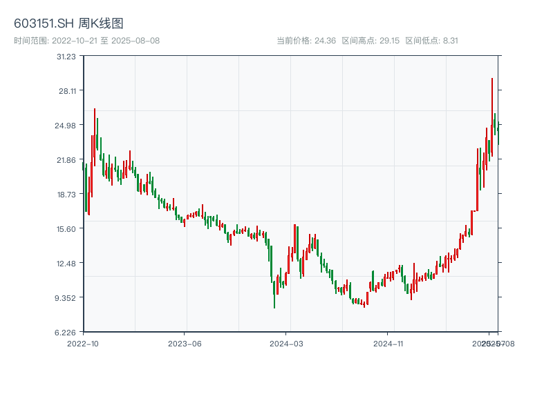Click the tallest red candle at the chart peak
The height and width of the screenshot is (414, 553).
pyautogui.click(x=492, y=117)
